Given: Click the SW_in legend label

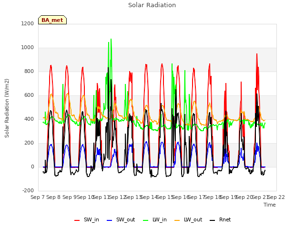Looking at the screenshot, I should click(91, 219).
